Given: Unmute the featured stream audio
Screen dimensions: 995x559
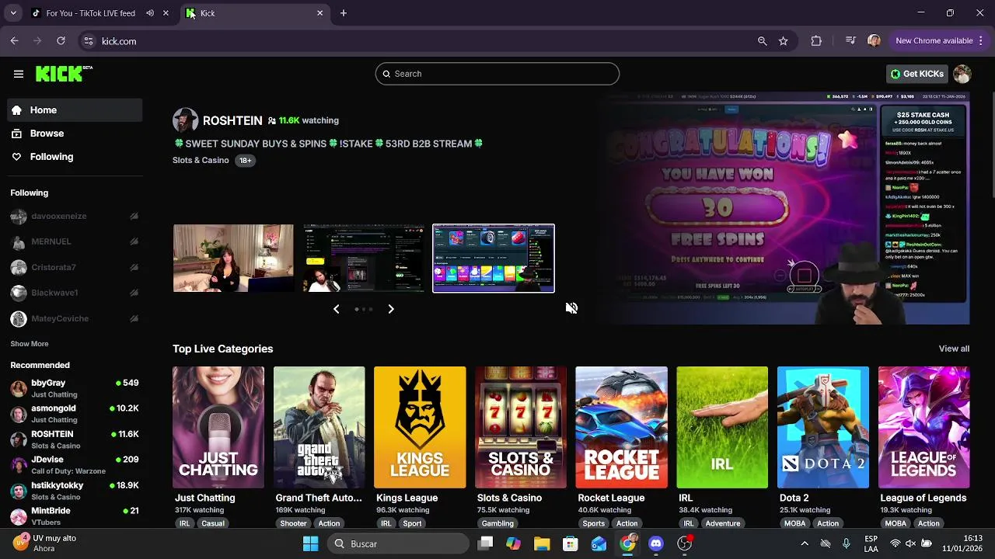Looking at the screenshot, I should coord(571,308).
